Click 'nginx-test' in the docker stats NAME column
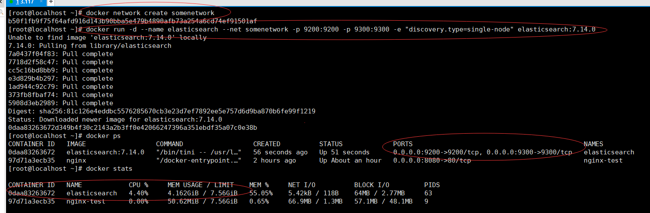The image size is (650, 213). 86,201
